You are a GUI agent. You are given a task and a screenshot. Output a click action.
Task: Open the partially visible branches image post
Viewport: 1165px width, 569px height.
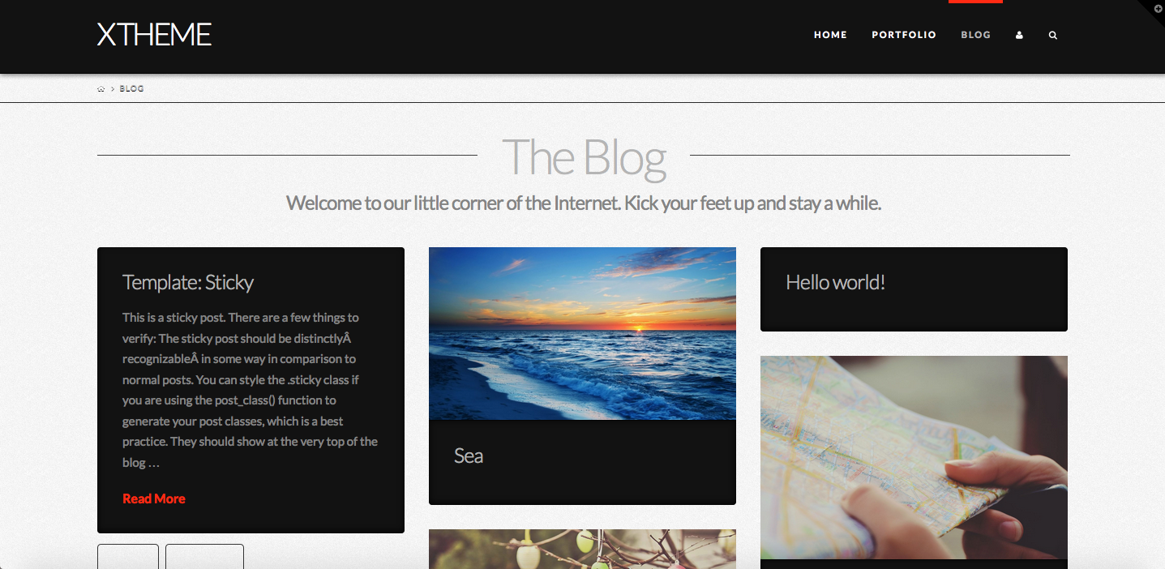pos(582,549)
